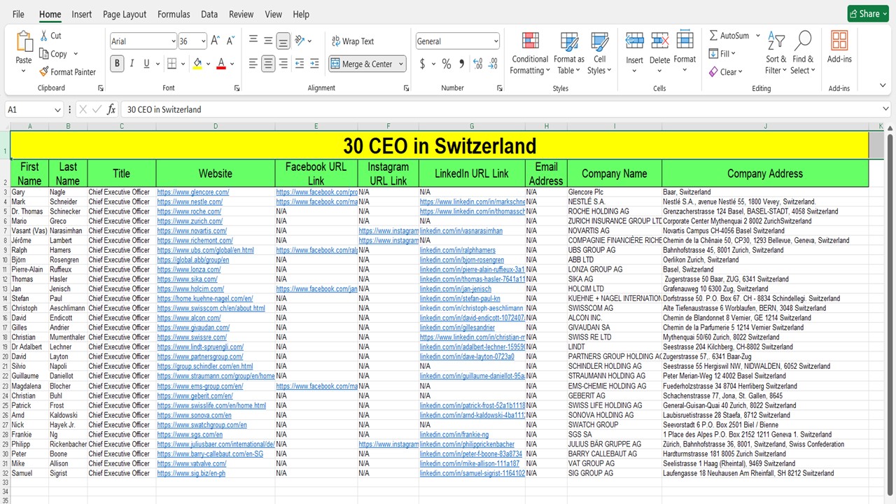This screenshot has width=896, height=504.
Task: Toggle Top Align
Action: coord(253,41)
